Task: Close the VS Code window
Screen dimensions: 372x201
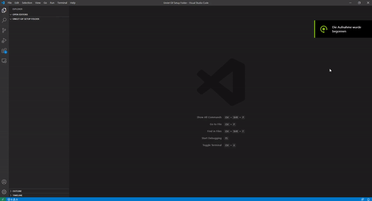Action: 368,3
